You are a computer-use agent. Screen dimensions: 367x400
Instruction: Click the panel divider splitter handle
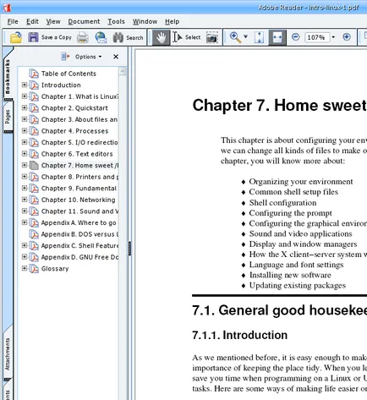(129, 249)
